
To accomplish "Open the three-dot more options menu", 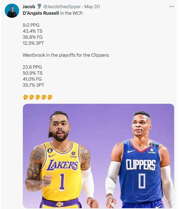I will 172,7.
